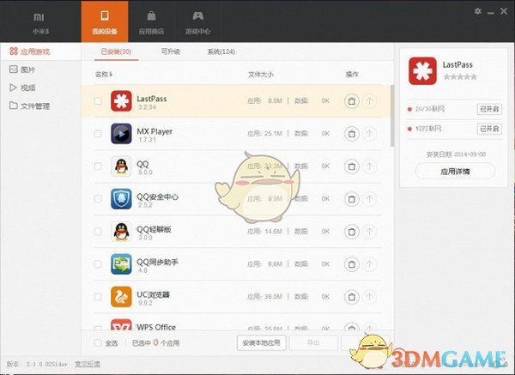This screenshot has height=375, width=515.
Task: Click the QQ轻聊版 penguin icon
Action: click(121, 232)
